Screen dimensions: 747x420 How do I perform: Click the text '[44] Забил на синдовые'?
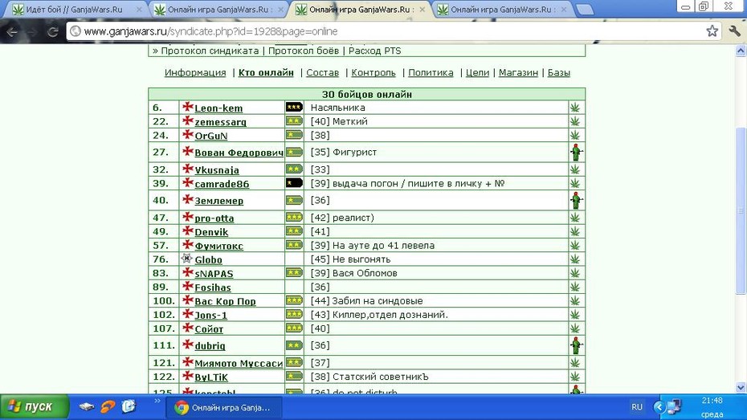coord(367,301)
